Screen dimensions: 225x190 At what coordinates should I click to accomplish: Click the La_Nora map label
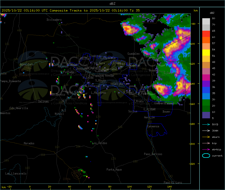[x=99, y=63]
